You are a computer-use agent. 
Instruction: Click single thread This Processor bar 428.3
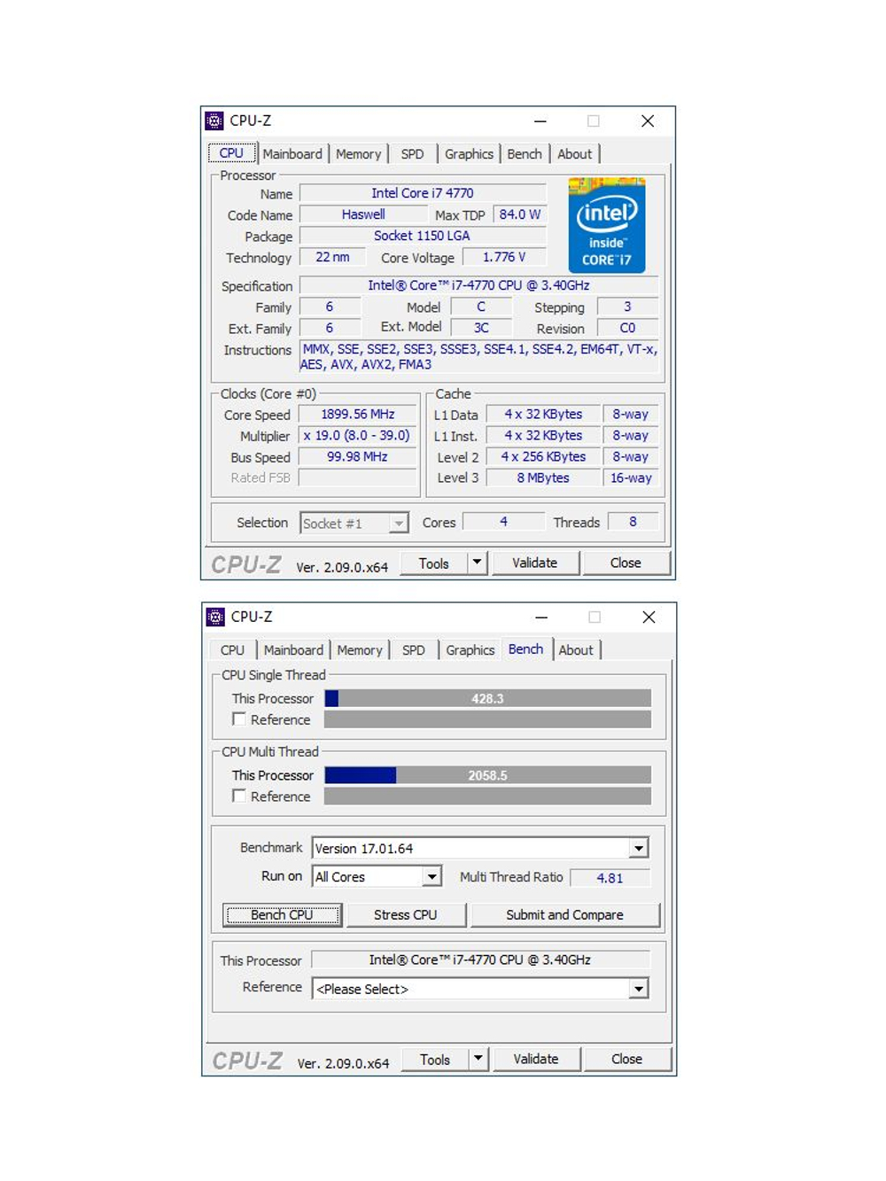coord(487,698)
